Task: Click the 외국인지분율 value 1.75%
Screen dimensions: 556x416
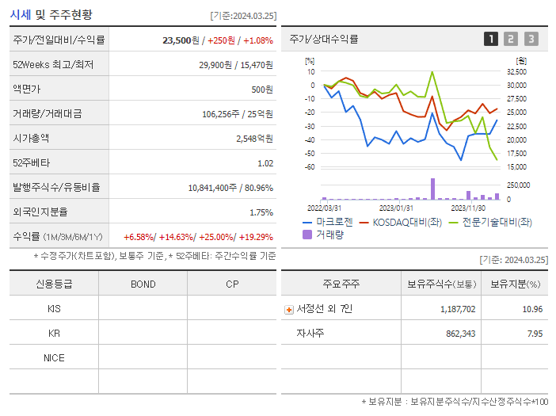Action: click(x=261, y=212)
